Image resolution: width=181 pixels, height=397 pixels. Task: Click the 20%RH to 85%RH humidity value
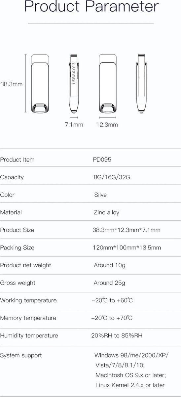coord(117,335)
